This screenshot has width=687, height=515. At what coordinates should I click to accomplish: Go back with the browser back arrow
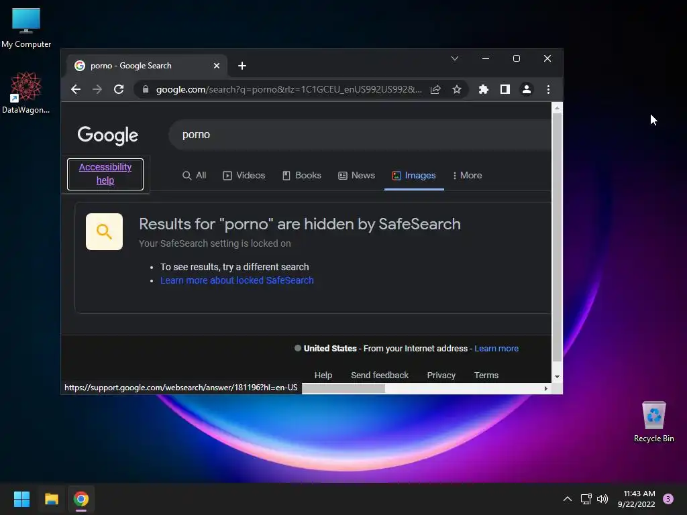(76, 89)
